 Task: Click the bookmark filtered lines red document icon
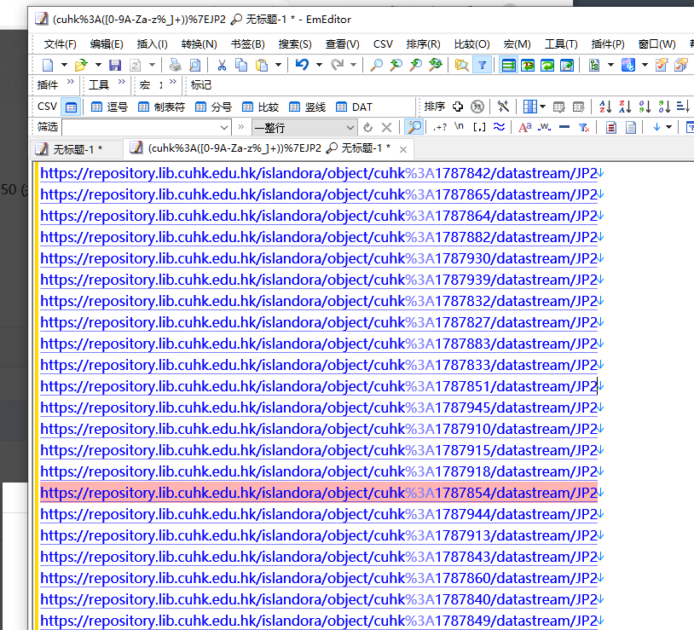(611, 128)
